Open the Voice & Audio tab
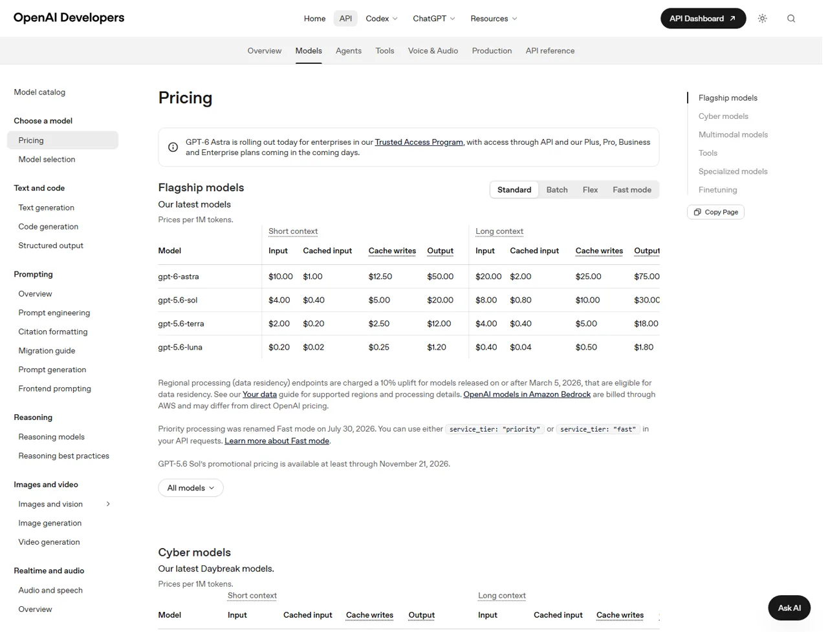Screen dimensions: 828x632 (x=433, y=51)
